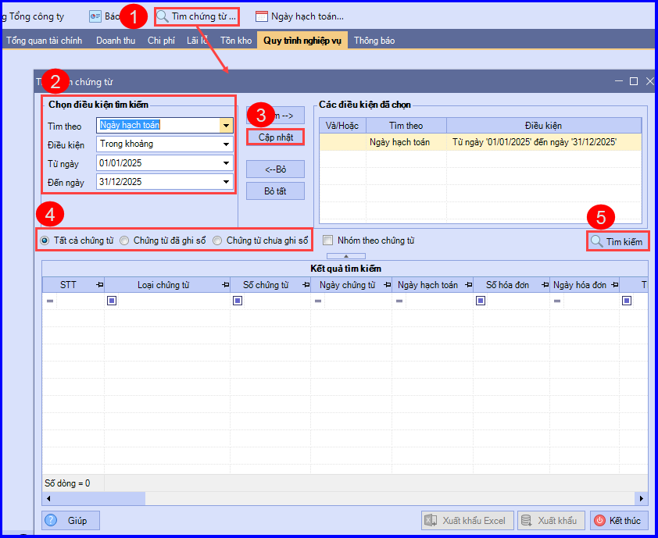Click the horizontal scrollbar thumb of results grid
Viewport: 658px width, 538px height.
point(99,499)
